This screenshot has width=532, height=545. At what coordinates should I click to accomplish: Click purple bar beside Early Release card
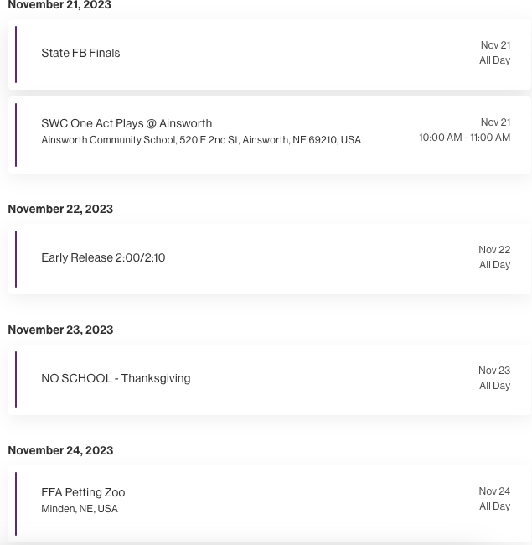pyautogui.click(x=16, y=259)
